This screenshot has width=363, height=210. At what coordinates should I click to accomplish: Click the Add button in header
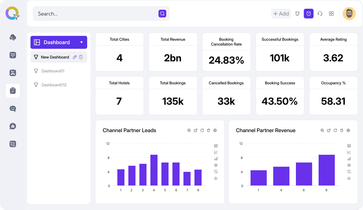coord(281,14)
